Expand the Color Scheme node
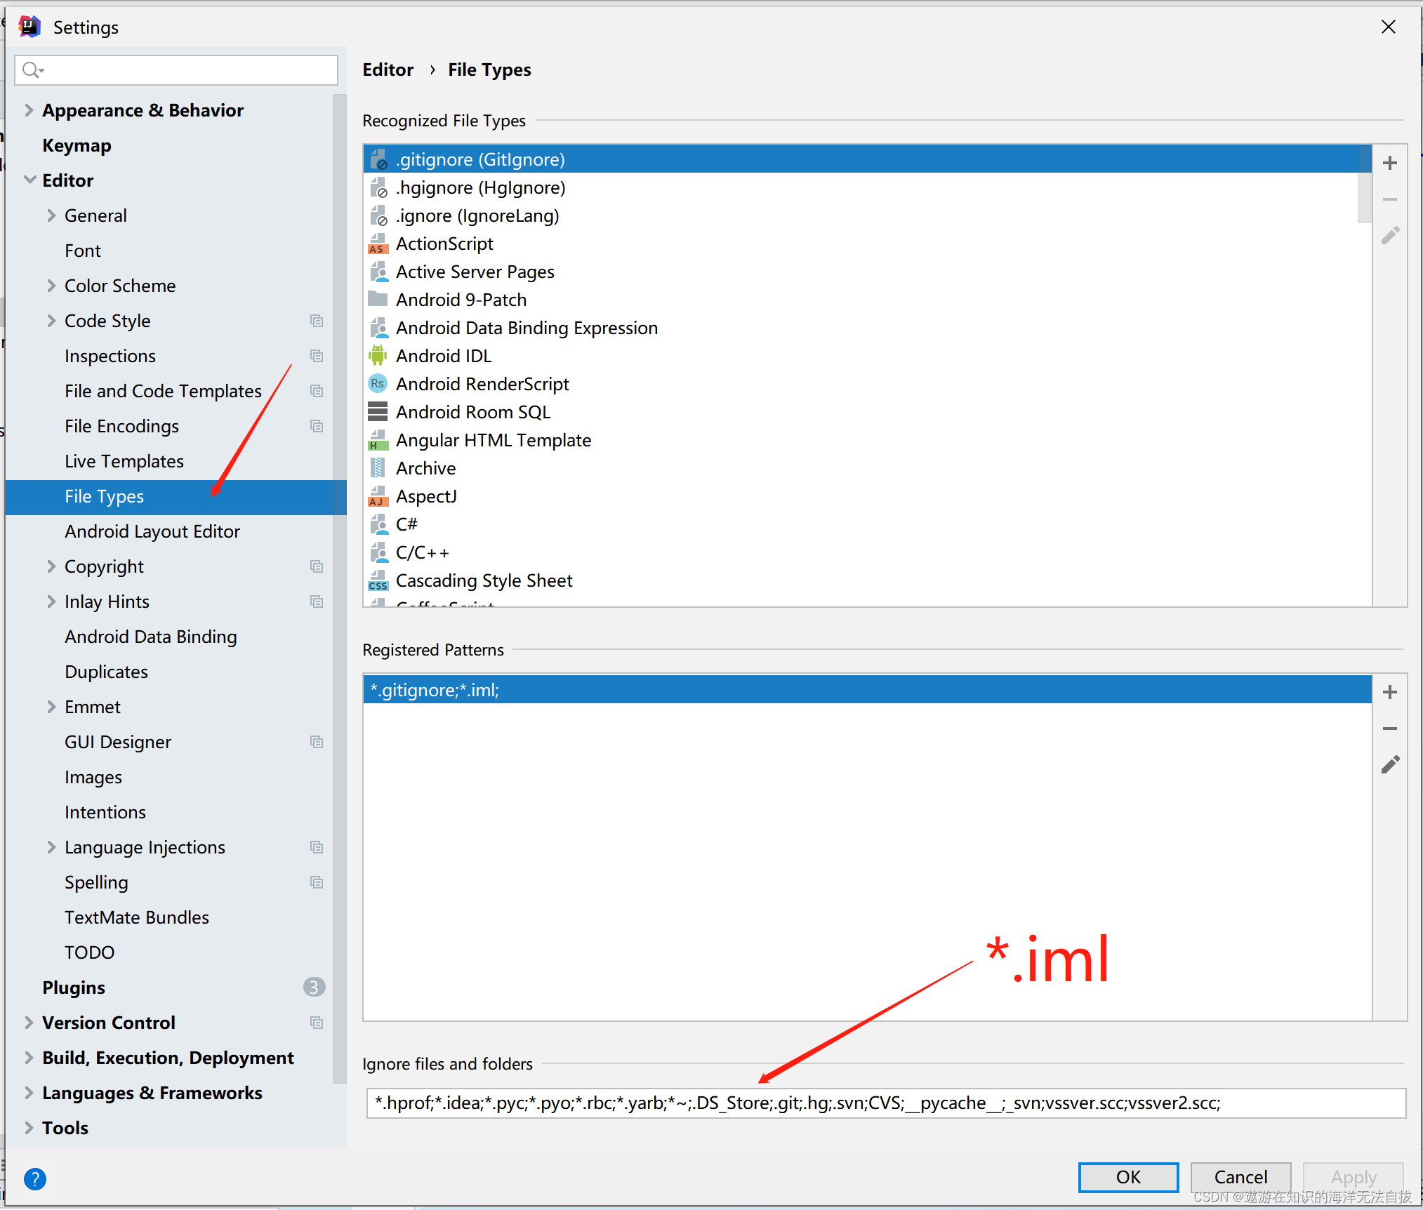Image resolution: width=1423 pixels, height=1210 pixels. tap(51, 286)
